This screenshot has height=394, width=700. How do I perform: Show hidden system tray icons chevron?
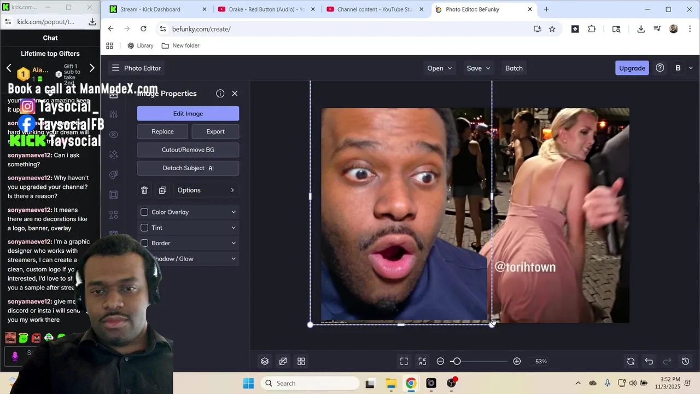pyautogui.click(x=578, y=383)
